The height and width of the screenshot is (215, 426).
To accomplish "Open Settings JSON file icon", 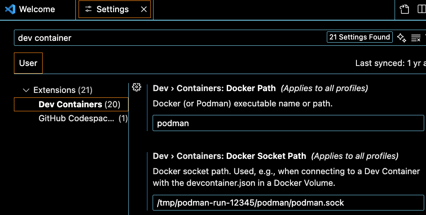I will tap(404, 9).
